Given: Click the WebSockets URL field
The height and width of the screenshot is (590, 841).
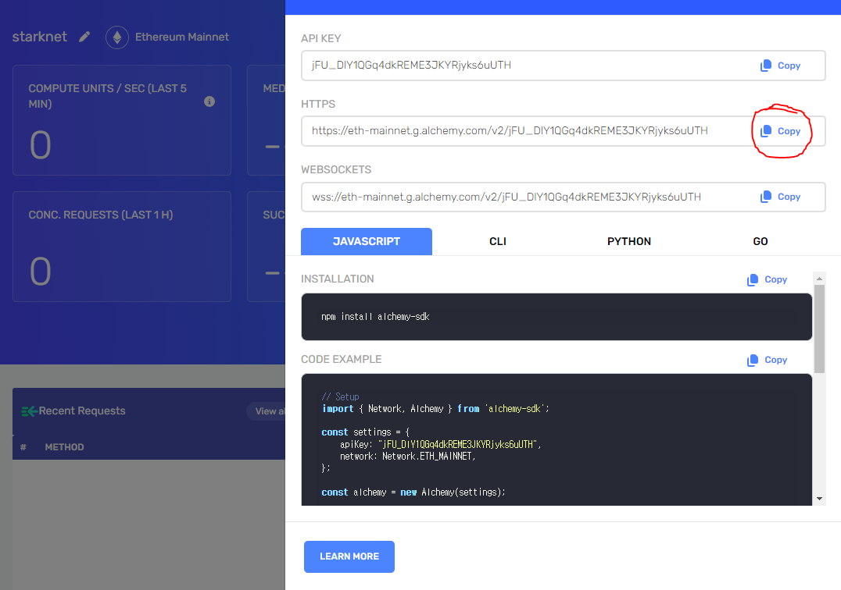Looking at the screenshot, I should click(x=564, y=197).
